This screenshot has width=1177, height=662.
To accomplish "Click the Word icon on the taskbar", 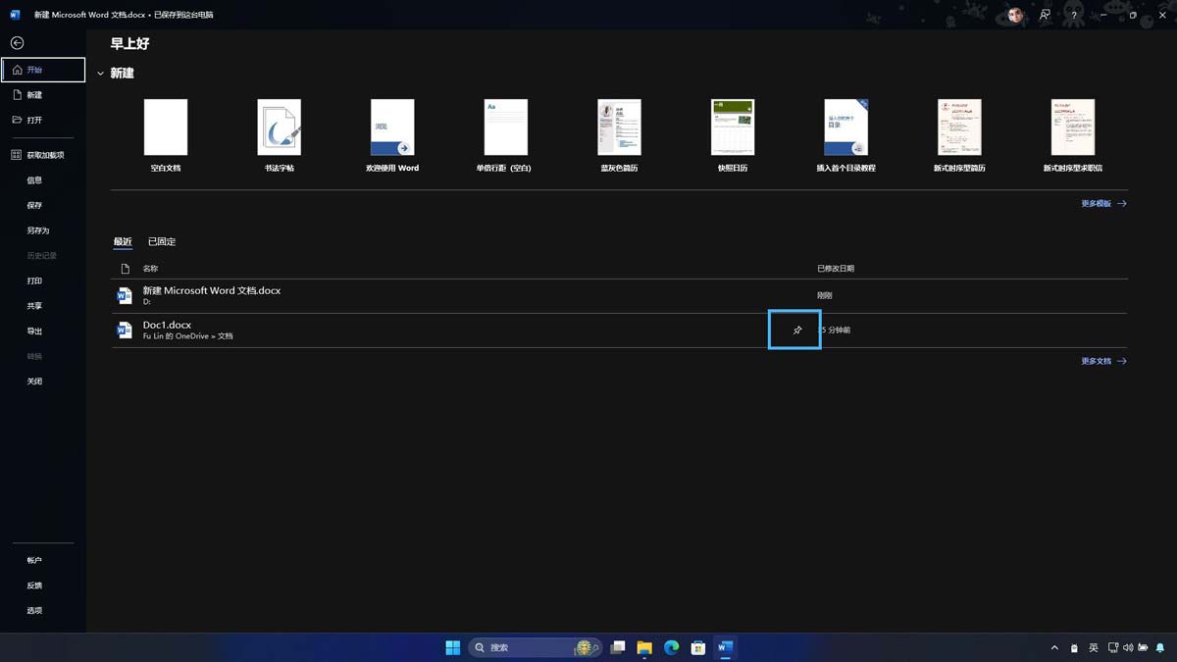I will pyautogui.click(x=725, y=647).
